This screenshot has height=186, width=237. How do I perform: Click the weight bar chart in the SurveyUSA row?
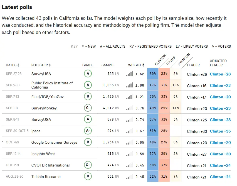[x=130, y=74]
